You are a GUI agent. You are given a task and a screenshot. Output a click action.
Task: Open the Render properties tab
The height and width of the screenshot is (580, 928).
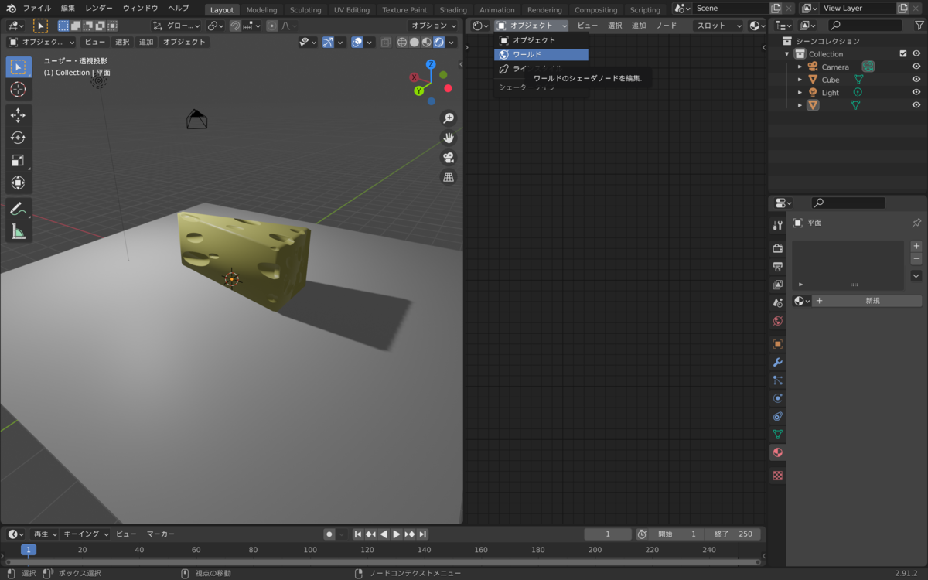point(778,248)
